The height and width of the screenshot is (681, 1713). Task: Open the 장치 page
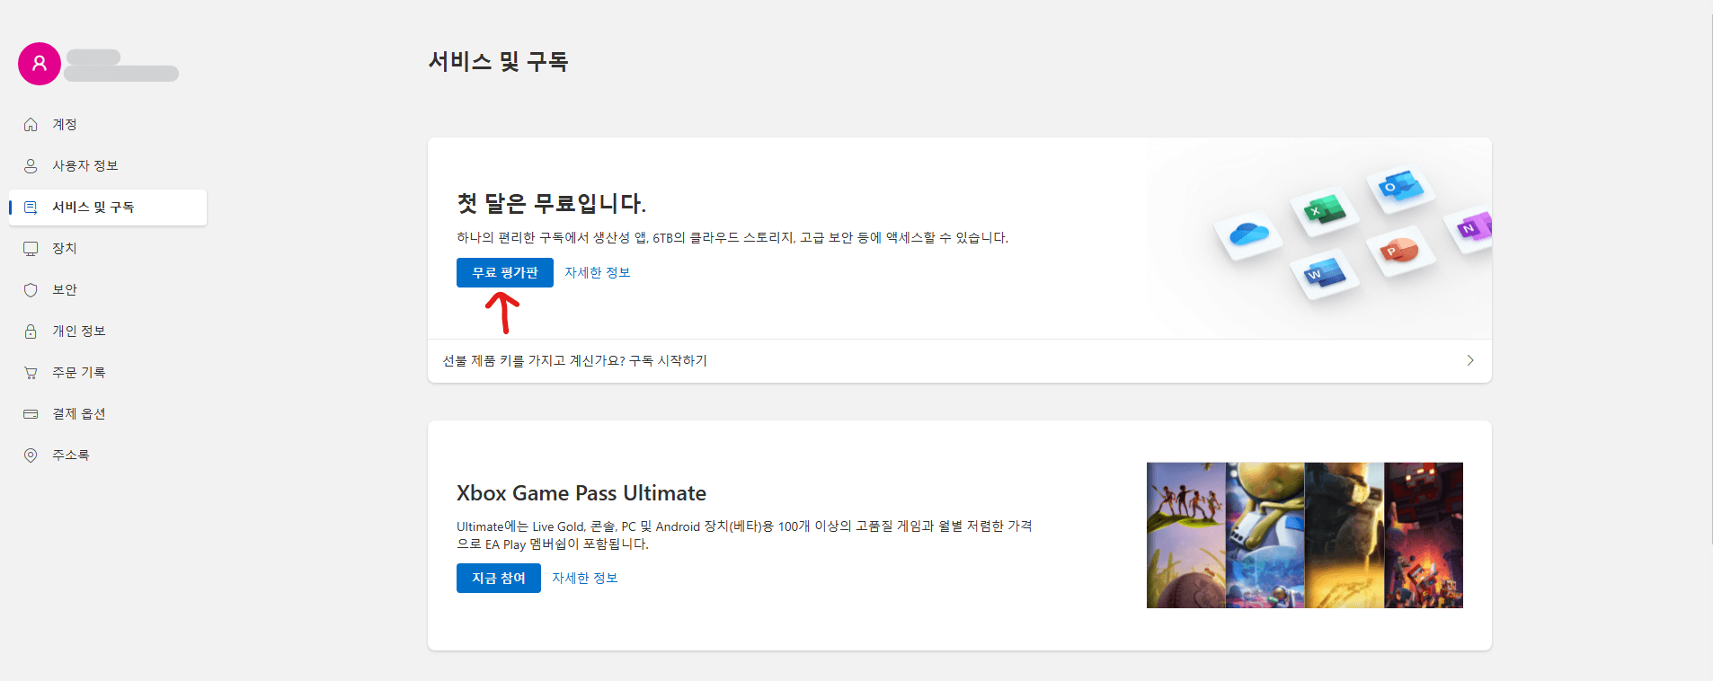[108, 249]
